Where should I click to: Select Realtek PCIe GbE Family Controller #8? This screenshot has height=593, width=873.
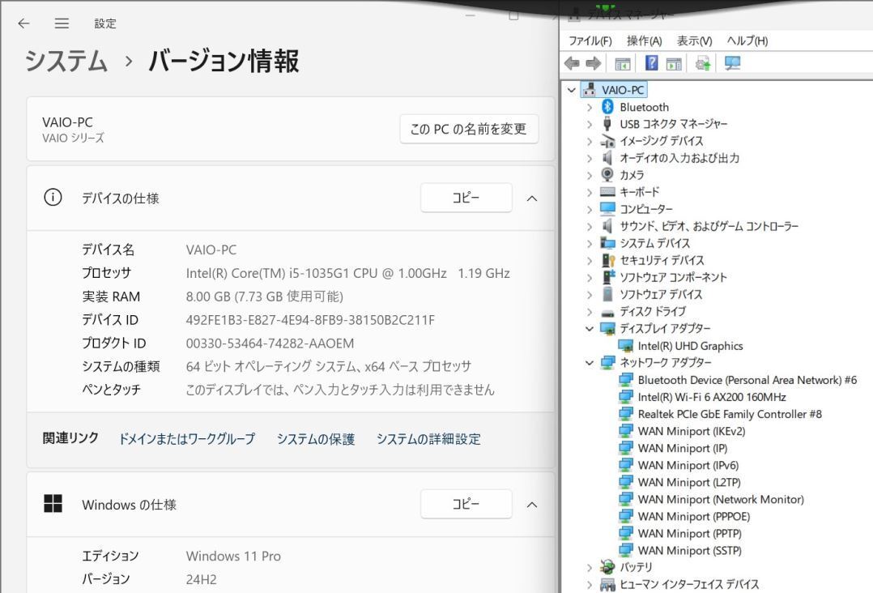730,414
